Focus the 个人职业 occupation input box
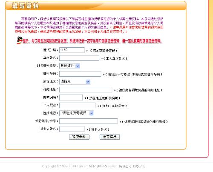 click(78, 105)
